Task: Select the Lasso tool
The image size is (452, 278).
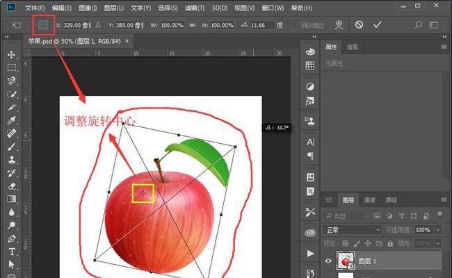Action: 12,81
